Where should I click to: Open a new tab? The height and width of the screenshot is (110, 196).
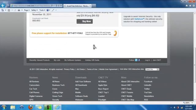(x=94, y=6)
